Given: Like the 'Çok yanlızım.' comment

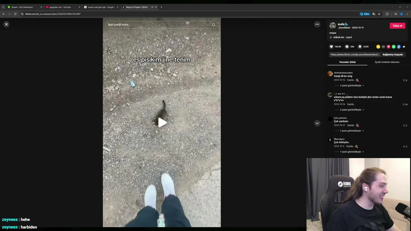Looking at the screenshot, I should point(404,125).
